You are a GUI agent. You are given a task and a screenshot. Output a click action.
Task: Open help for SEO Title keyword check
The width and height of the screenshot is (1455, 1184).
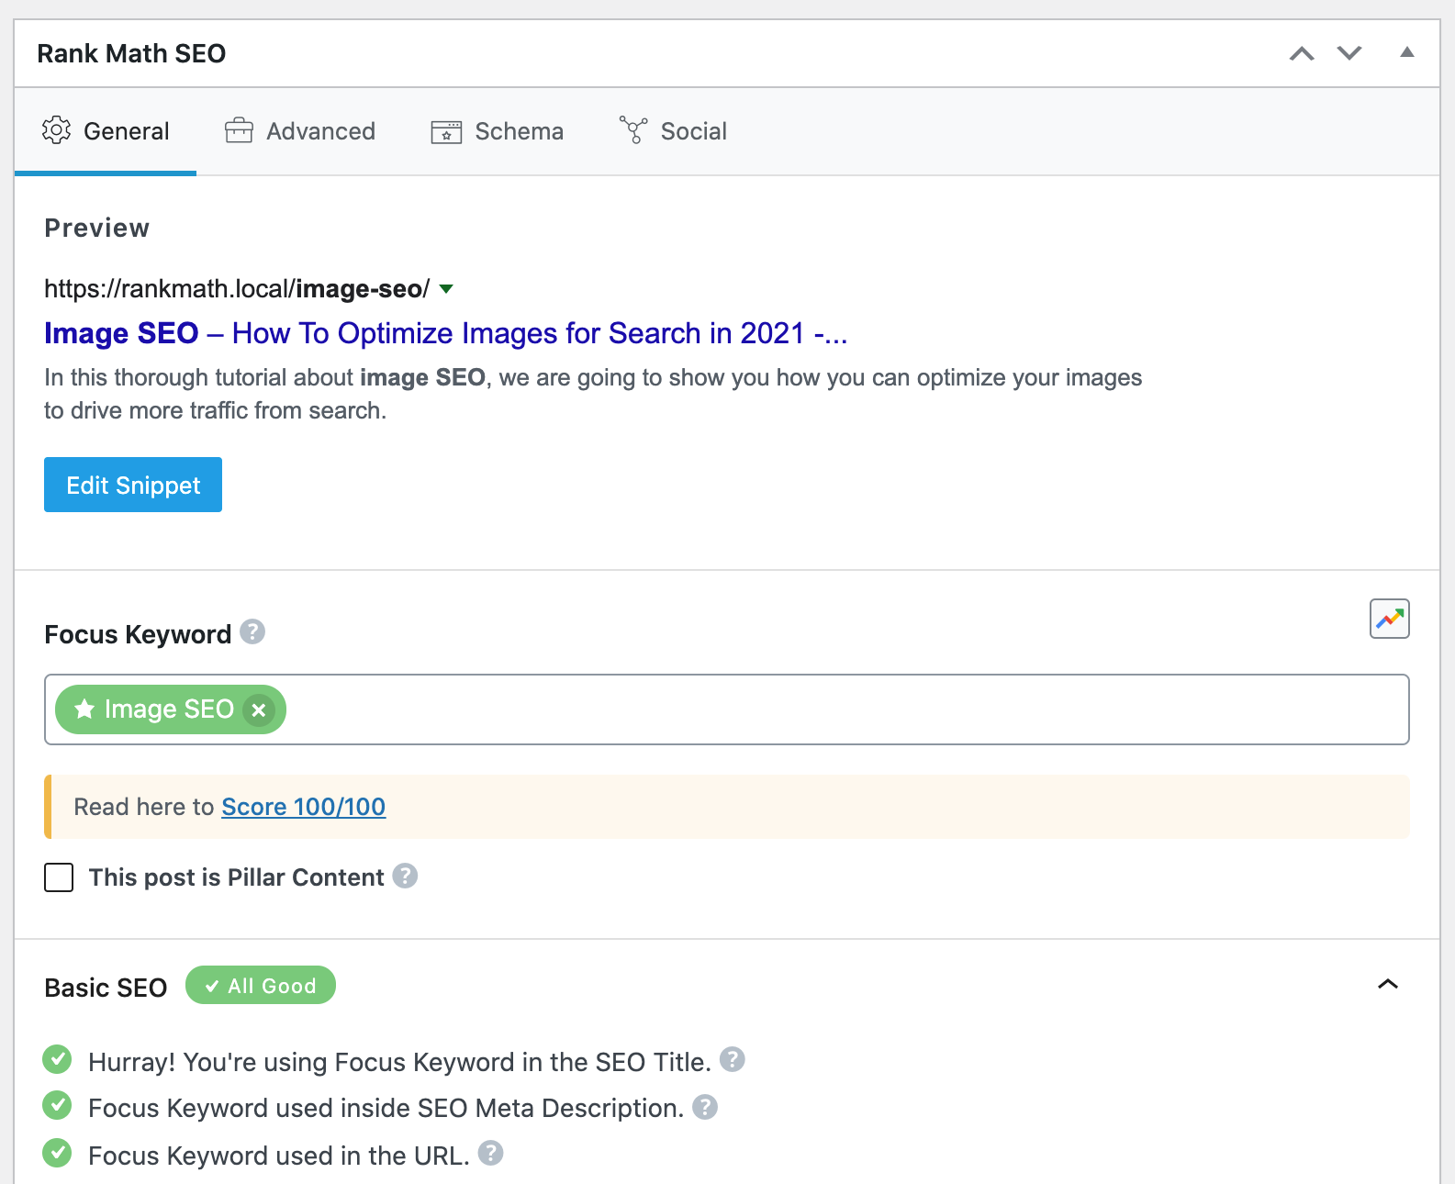[732, 1059]
